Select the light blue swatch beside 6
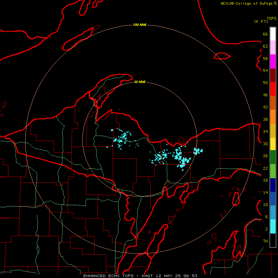 coord(273,213)
